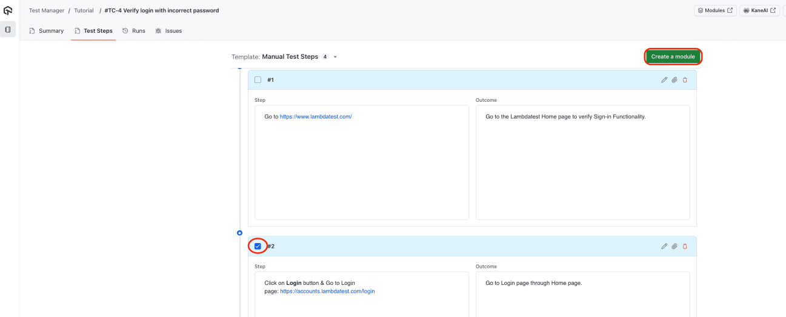Image resolution: width=786 pixels, height=317 pixels.
Task: Attach file to step #2
Action: point(674,246)
